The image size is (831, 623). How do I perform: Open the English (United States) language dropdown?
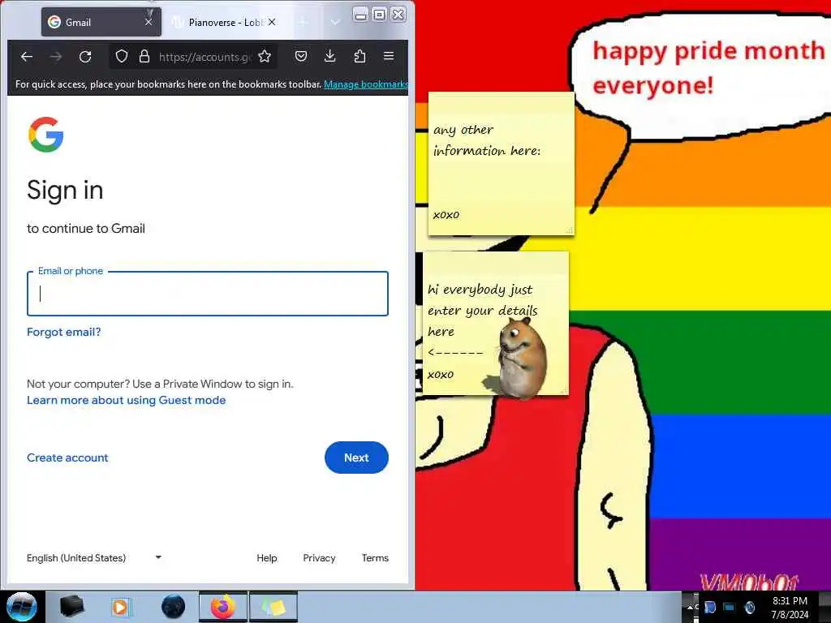click(x=94, y=558)
